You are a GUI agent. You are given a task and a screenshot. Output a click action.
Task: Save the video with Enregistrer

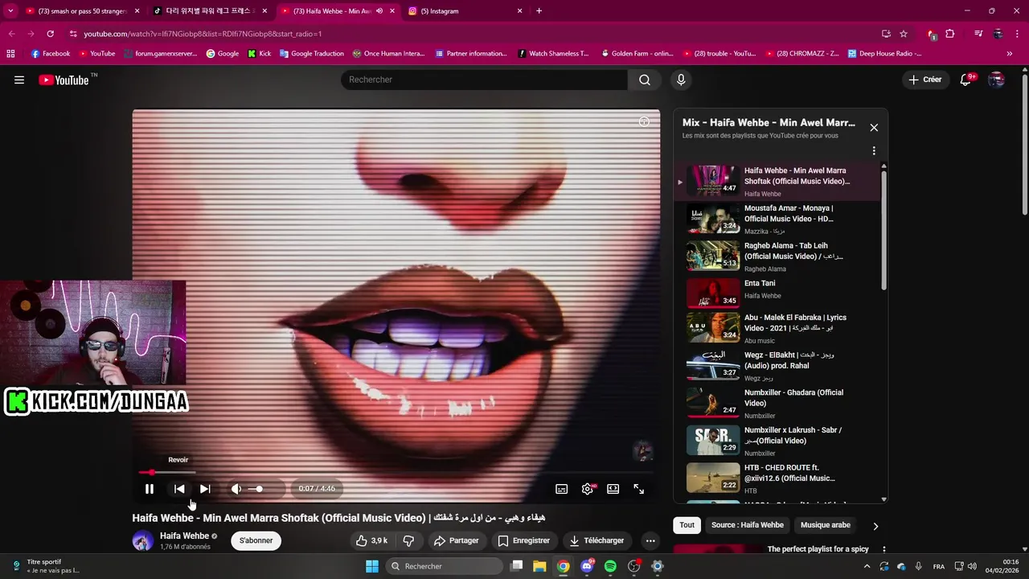(523, 540)
